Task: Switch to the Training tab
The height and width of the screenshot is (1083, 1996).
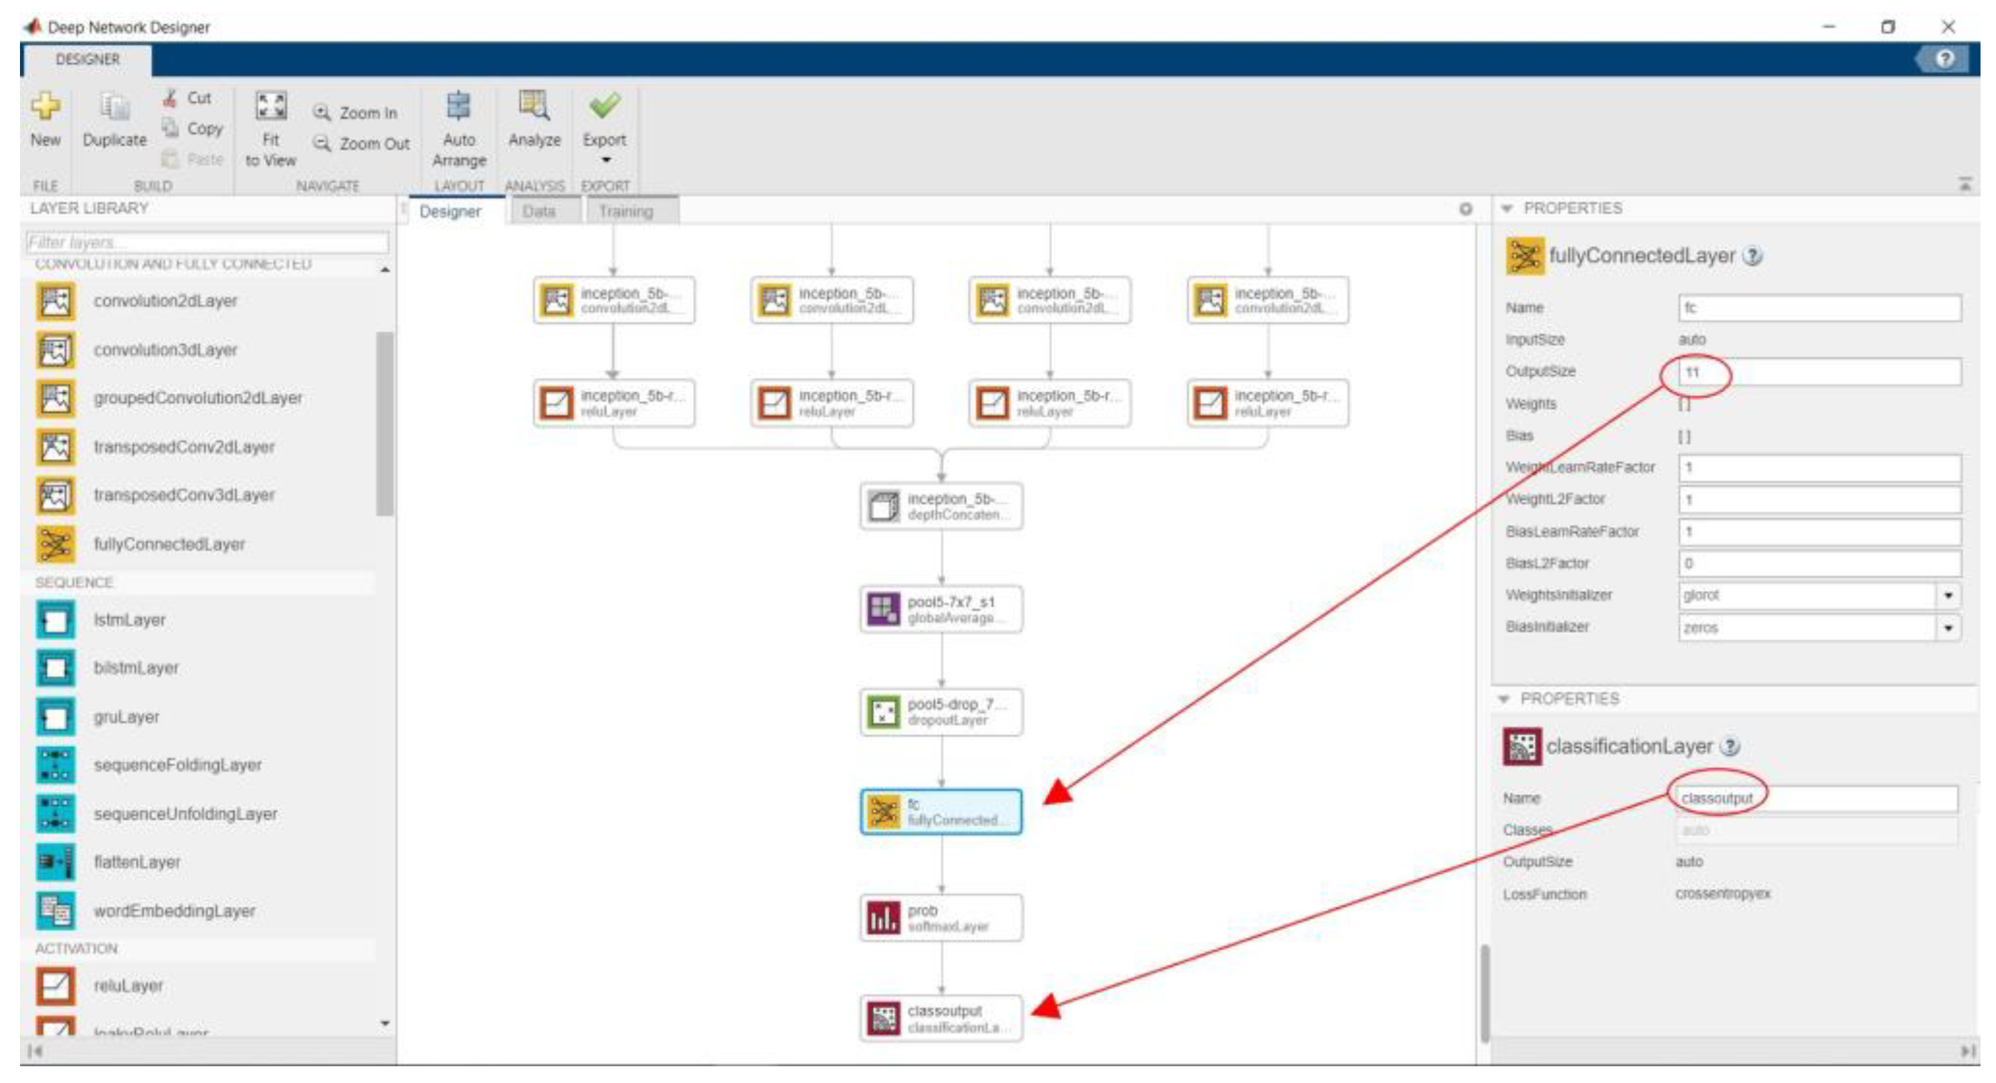Action: [625, 211]
